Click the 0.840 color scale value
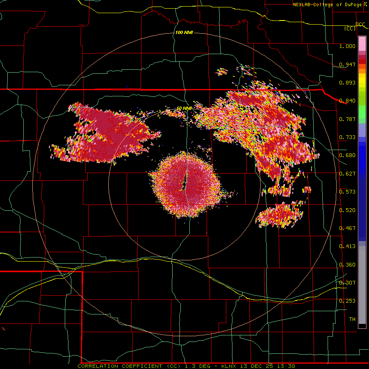This screenshot has height=369, width=369. click(x=347, y=101)
